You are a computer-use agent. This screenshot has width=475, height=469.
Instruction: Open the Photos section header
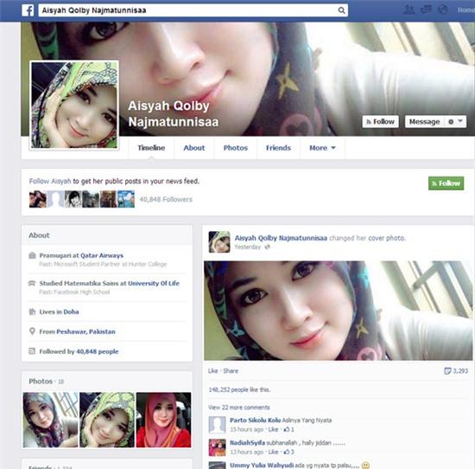pos(41,382)
